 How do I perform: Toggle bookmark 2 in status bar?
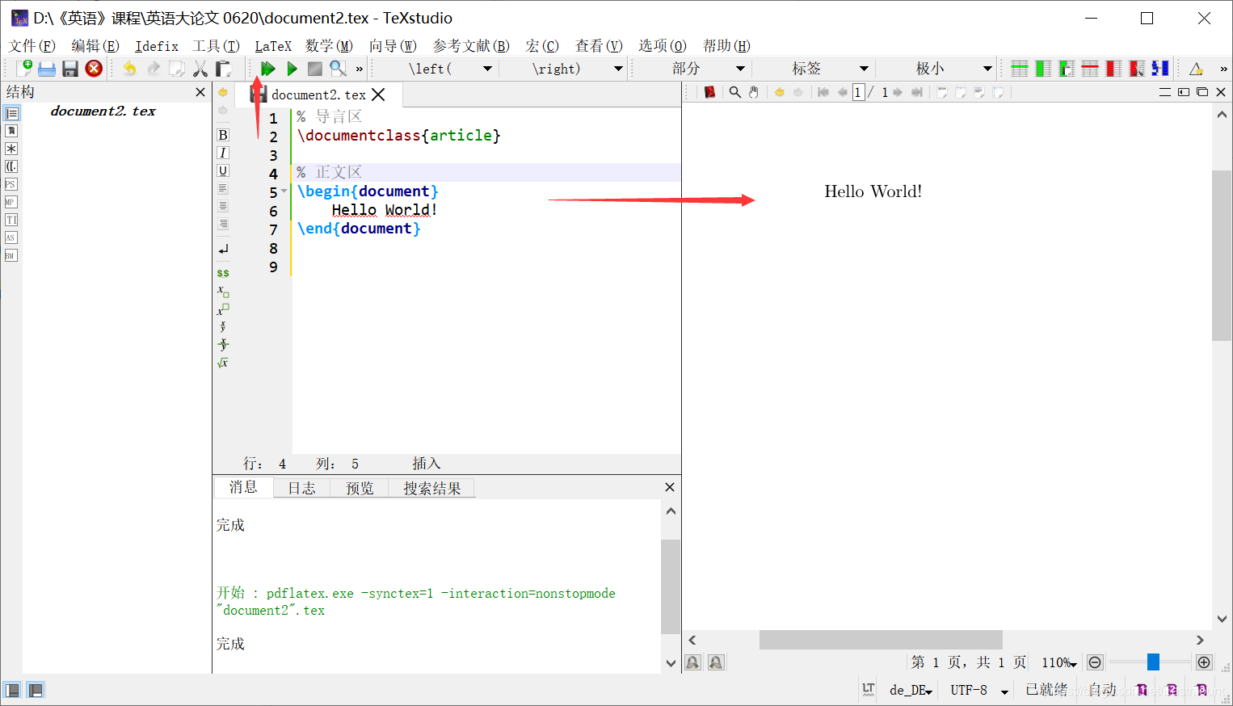point(1172,689)
